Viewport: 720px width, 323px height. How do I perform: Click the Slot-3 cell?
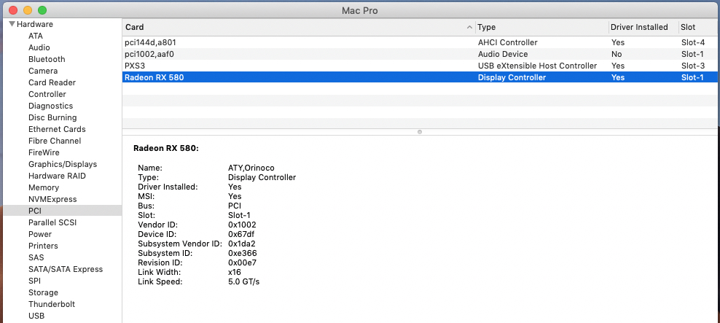click(x=693, y=66)
